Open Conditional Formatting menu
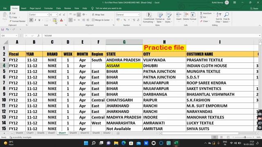The width and height of the screenshot is (262, 147). click(149, 18)
